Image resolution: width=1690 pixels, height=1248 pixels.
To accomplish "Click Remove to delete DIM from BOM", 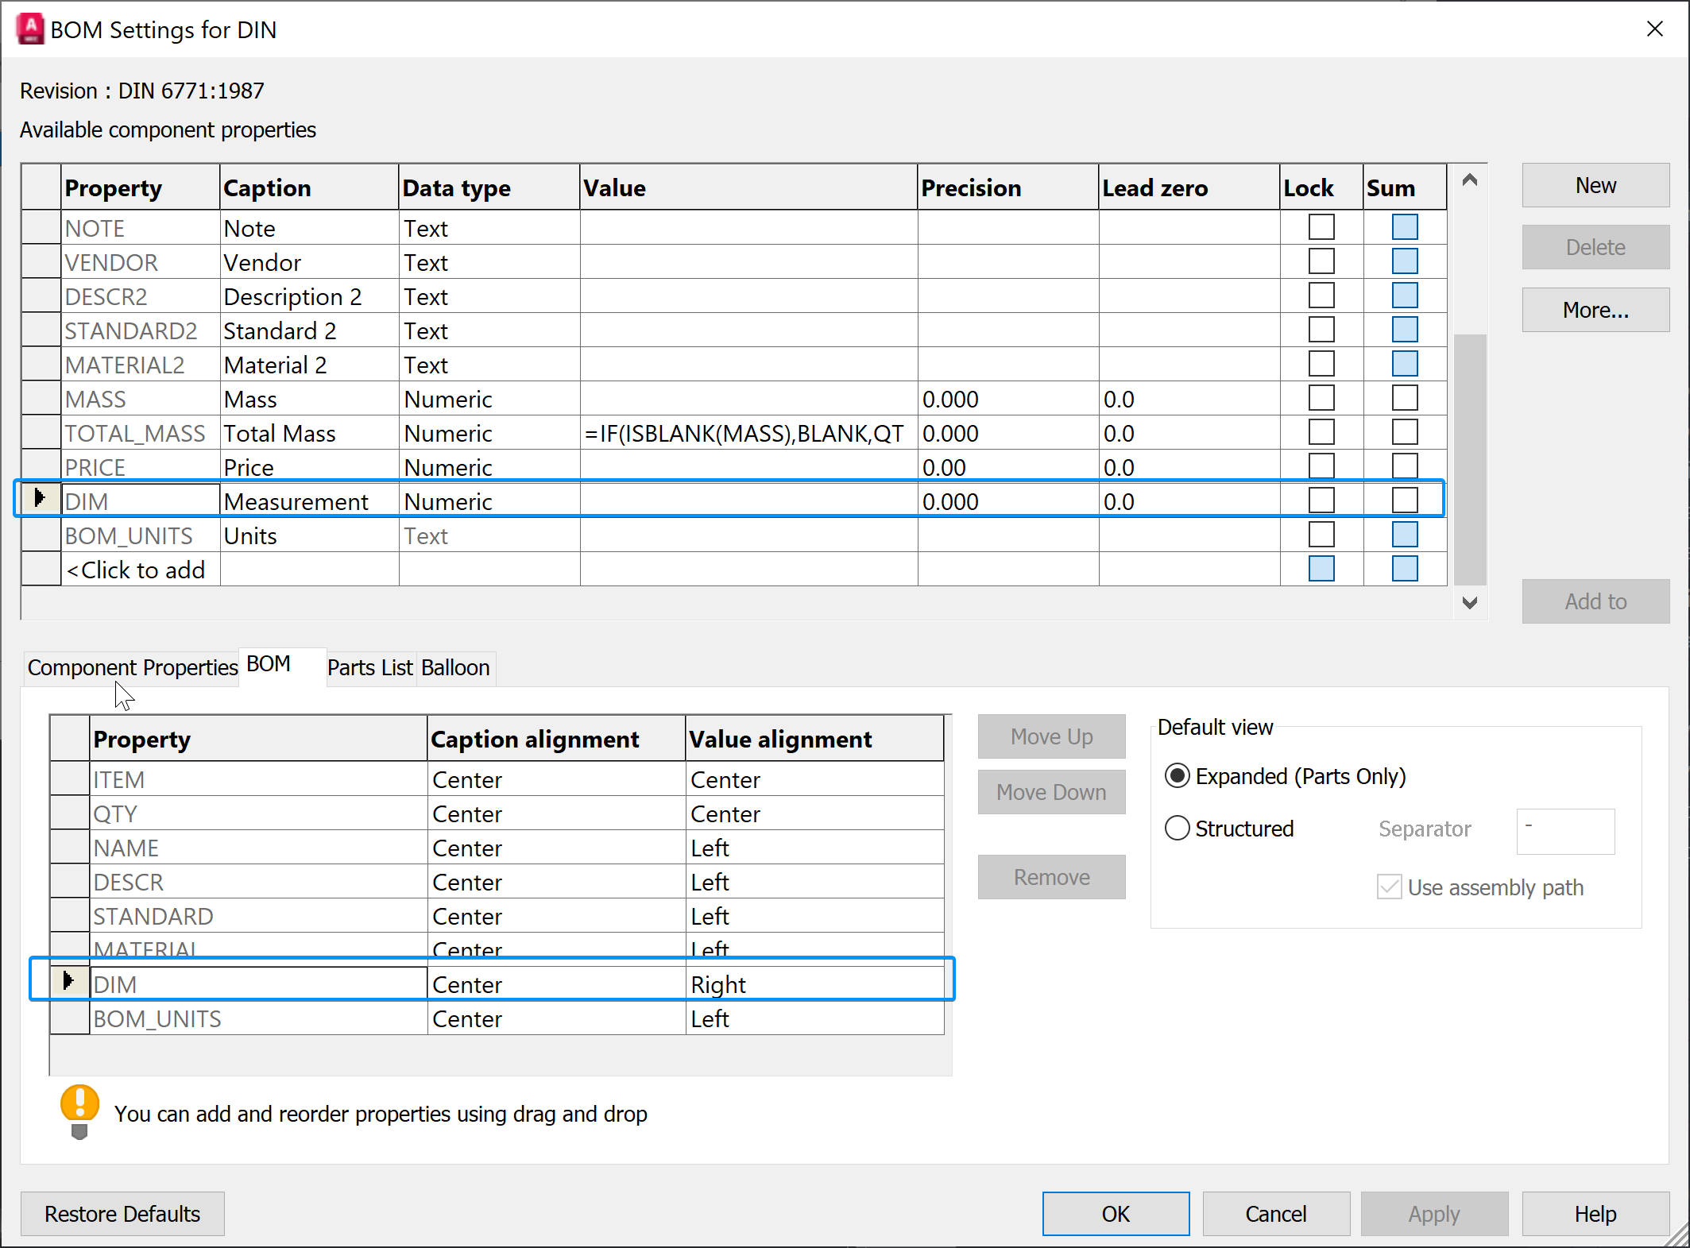I will pyautogui.click(x=1050, y=876).
